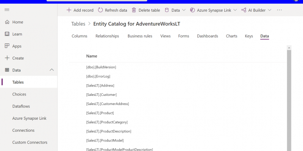Image resolution: width=303 pixels, height=151 pixels.
Task: Click the Name column header
Action: point(92,56)
